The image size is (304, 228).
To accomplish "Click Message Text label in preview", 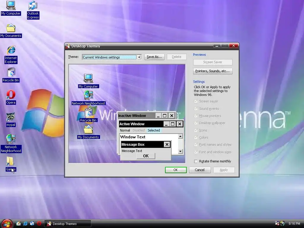I will [x=132, y=151].
